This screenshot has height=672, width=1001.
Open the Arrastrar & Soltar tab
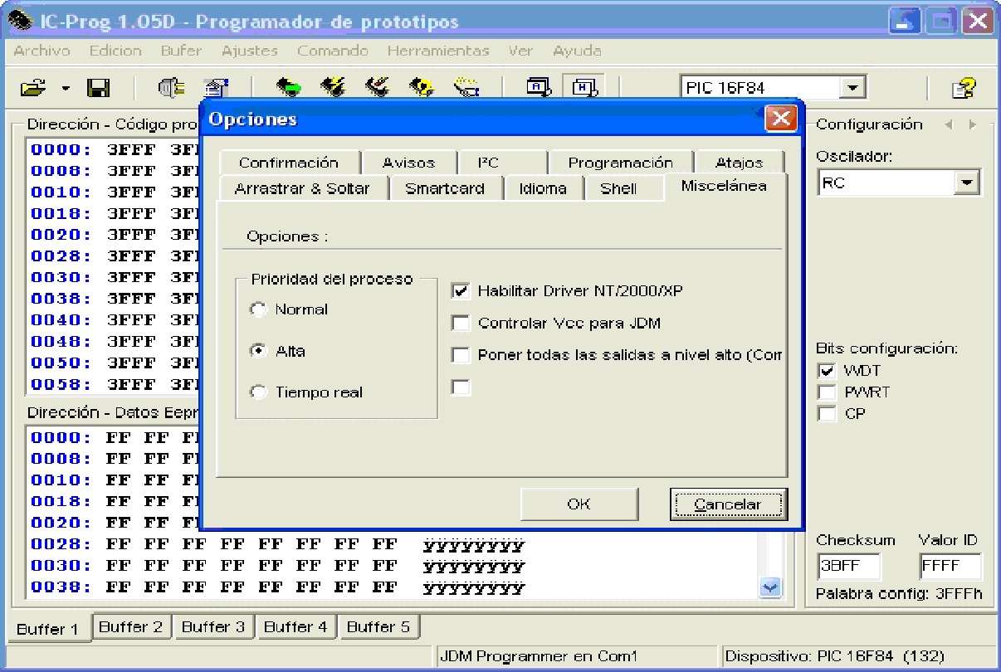coord(301,188)
